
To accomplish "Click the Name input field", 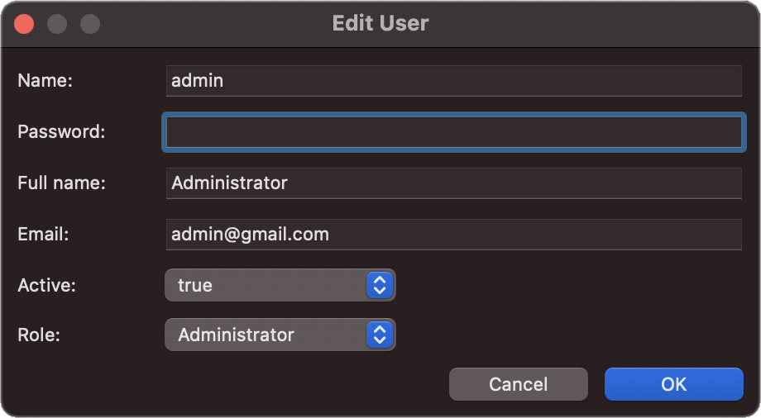I will (453, 81).
